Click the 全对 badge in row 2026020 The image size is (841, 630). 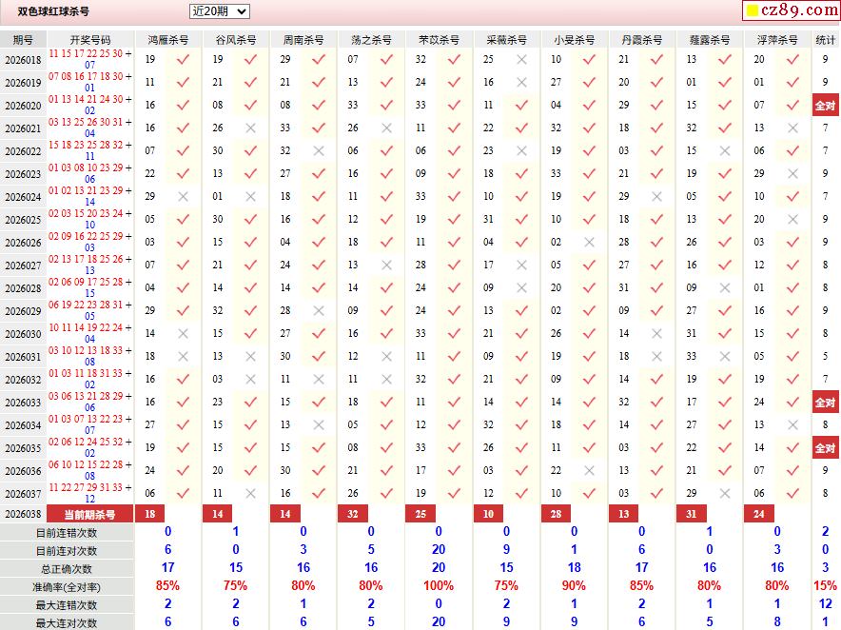click(x=825, y=105)
